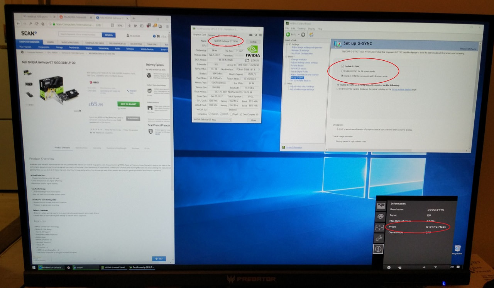Click the green Back arrow in NVIDIA Control Panel
494x288 pixels.
tap(288, 34)
